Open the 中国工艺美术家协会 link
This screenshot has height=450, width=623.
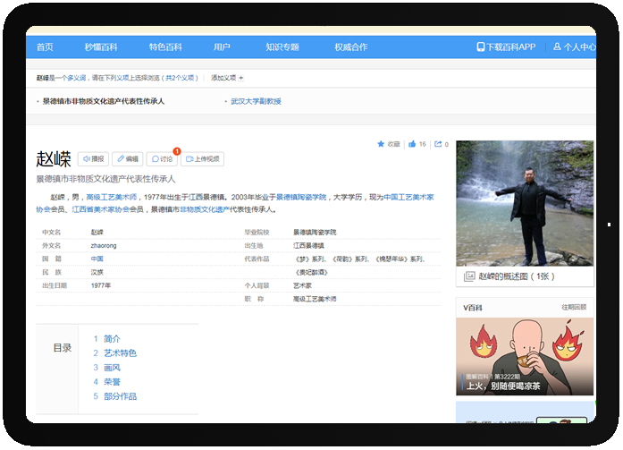408,197
